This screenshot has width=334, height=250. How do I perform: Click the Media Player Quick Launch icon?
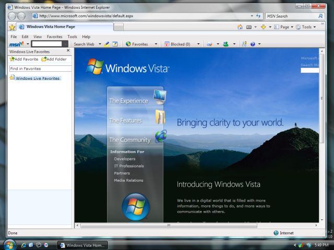46,245
